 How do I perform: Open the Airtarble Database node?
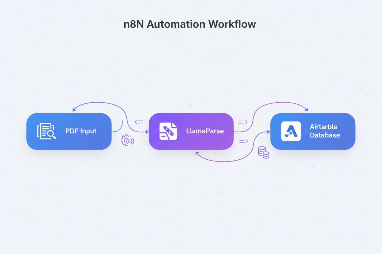[x=313, y=131]
